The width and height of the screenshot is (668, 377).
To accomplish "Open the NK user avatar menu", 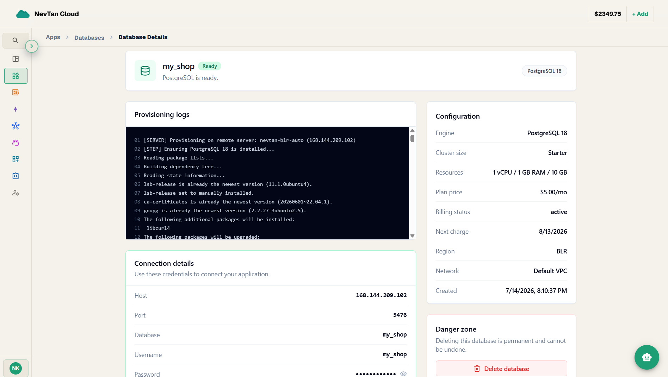I will [16, 368].
